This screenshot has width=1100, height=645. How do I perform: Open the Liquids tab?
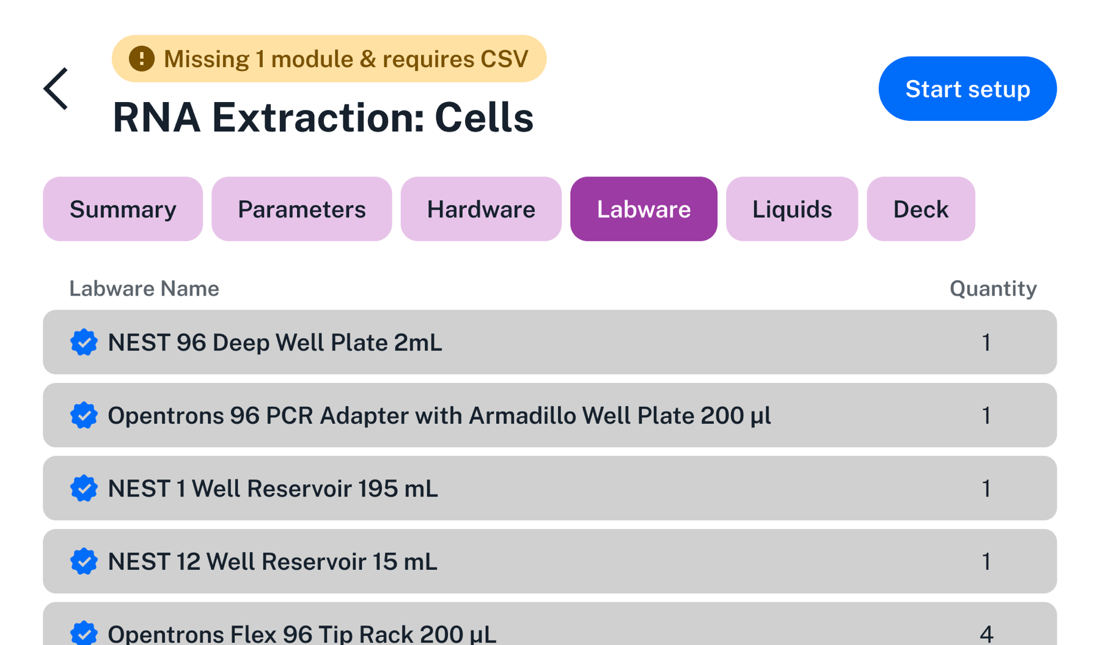[x=791, y=209]
